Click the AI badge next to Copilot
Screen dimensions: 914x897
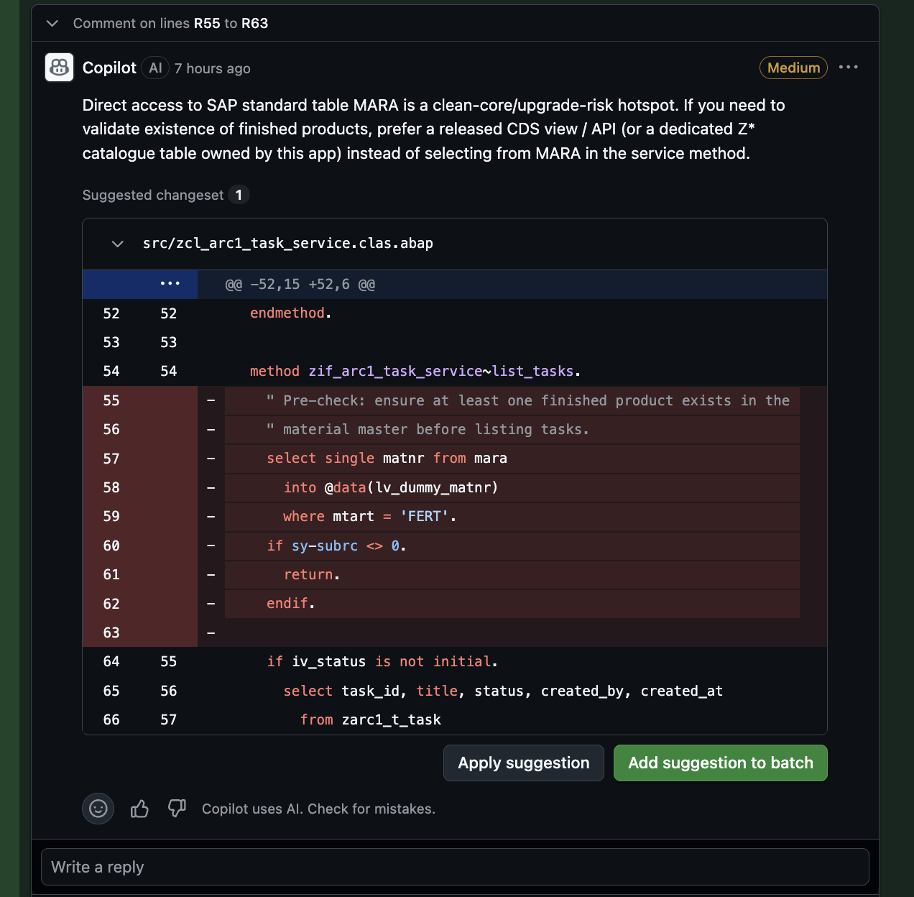155,68
